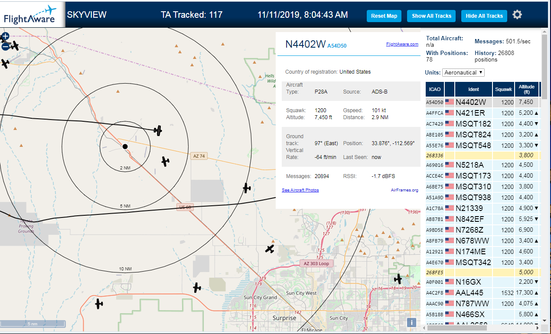Click the receiver location dot at map center

125,146
